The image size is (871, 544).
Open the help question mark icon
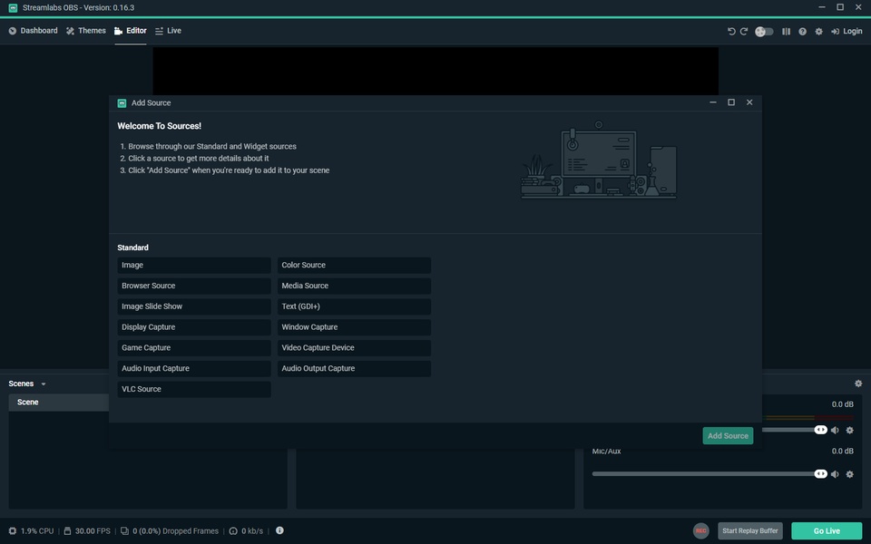(x=803, y=32)
